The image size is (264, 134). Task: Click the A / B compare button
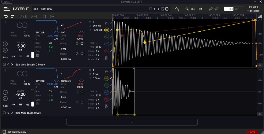click(23, 16)
